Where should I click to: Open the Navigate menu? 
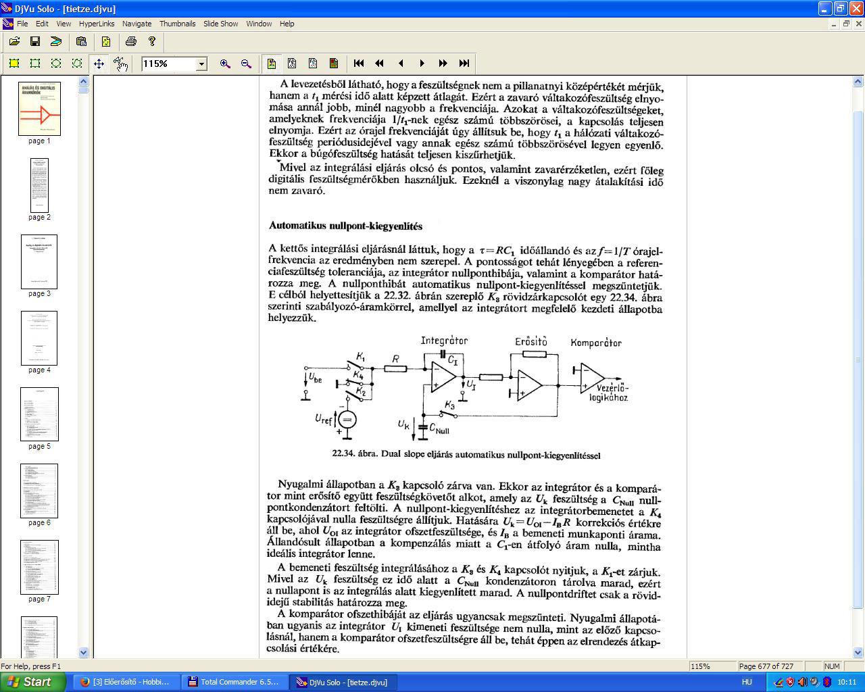point(137,24)
